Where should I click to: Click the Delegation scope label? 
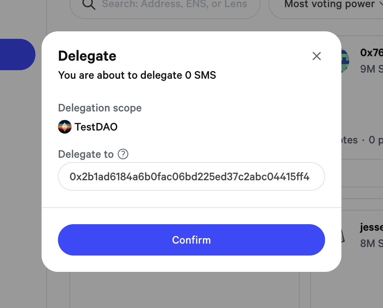click(100, 108)
